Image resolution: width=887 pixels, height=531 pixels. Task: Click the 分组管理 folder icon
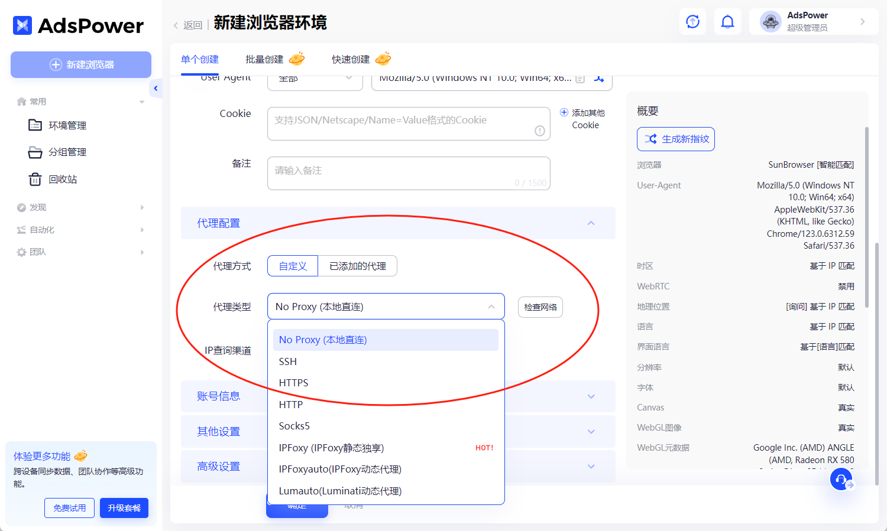click(x=35, y=152)
